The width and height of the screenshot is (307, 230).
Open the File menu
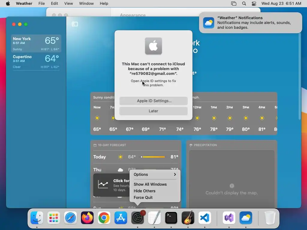tap(41, 4)
